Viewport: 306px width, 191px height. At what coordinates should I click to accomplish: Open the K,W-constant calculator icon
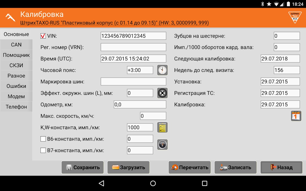[x=162, y=127]
